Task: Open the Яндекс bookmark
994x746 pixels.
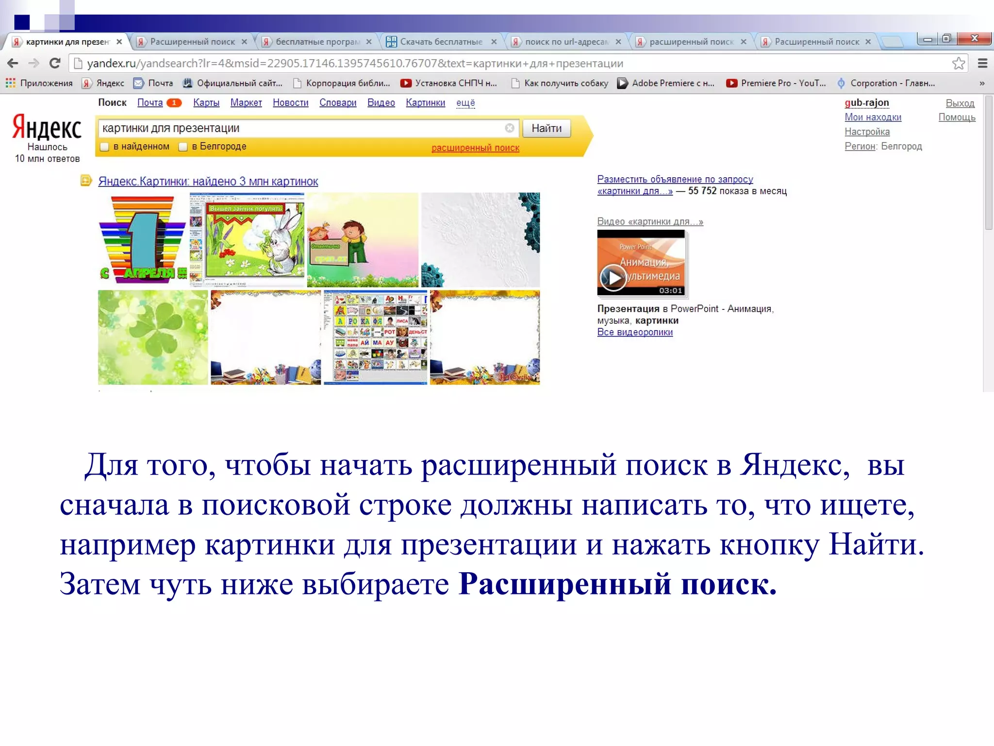Action: click(x=103, y=83)
